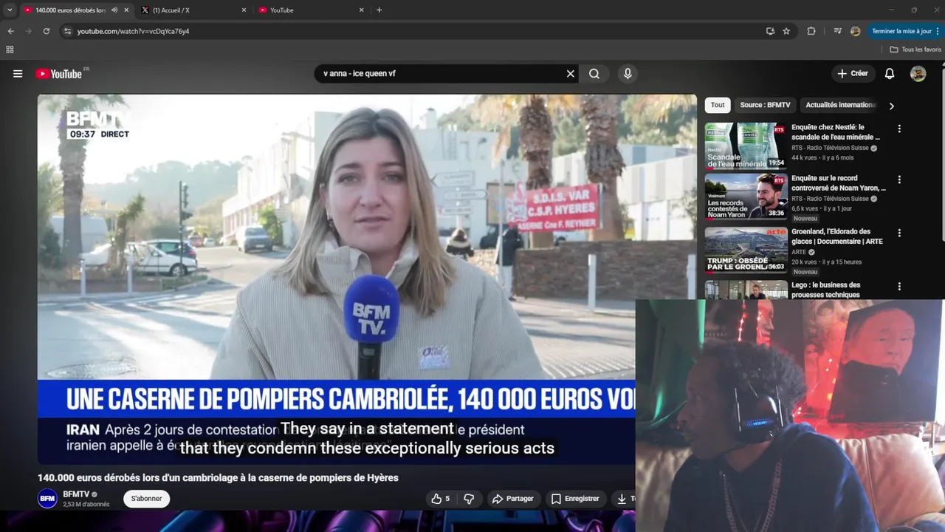Image resolution: width=945 pixels, height=532 pixels.
Task: Open the tab search dropdown arrow
Action: pyautogui.click(x=10, y=10)
